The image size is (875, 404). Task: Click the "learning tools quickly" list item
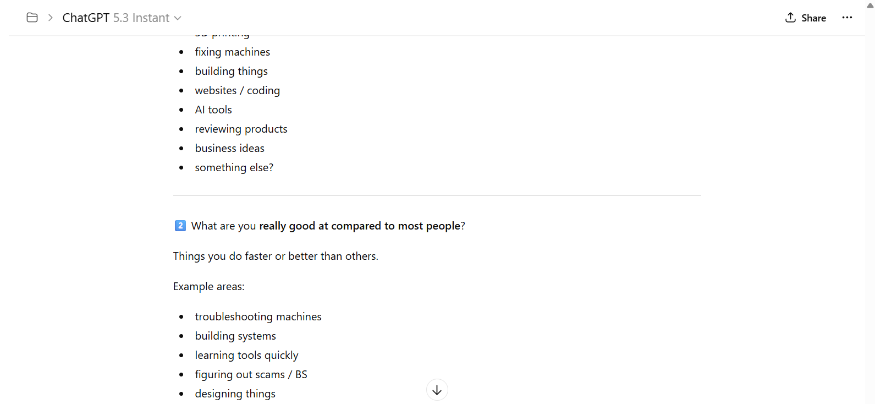pyautogui.click(x=246, y=355)
